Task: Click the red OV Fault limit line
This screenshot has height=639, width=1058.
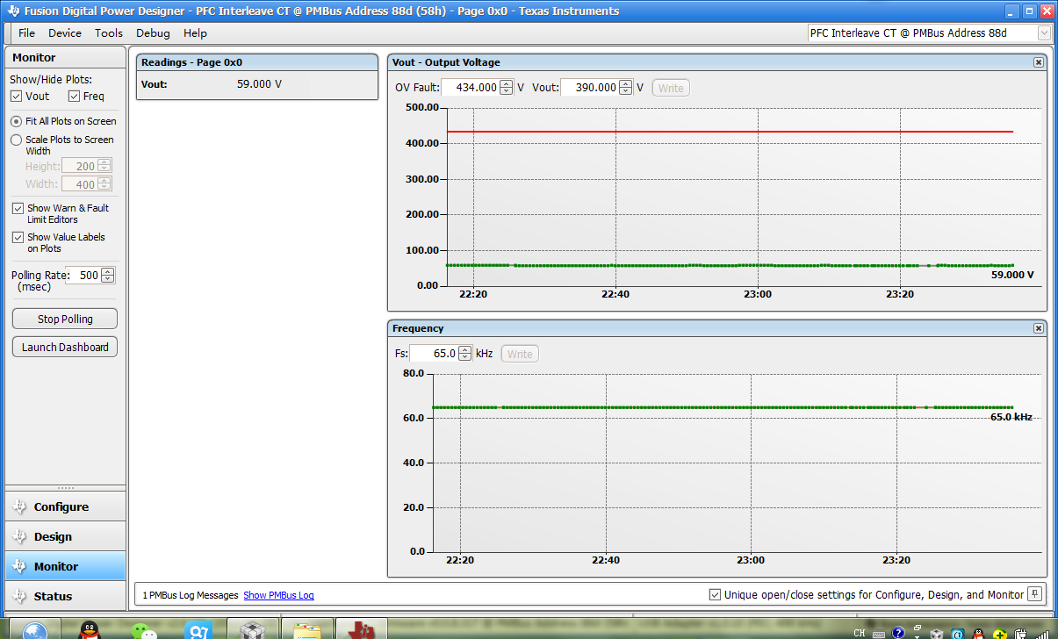Action: point(730,132)
